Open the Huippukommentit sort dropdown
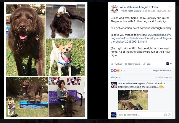Screen dimensions: 179x123 click(x=162, y=70)
